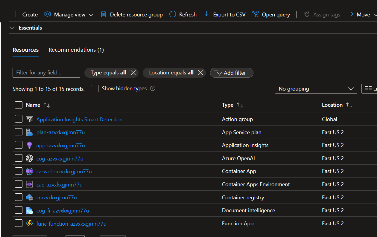Click the container registry icon for crazvxkxgjmn77u

pos(29,198)
